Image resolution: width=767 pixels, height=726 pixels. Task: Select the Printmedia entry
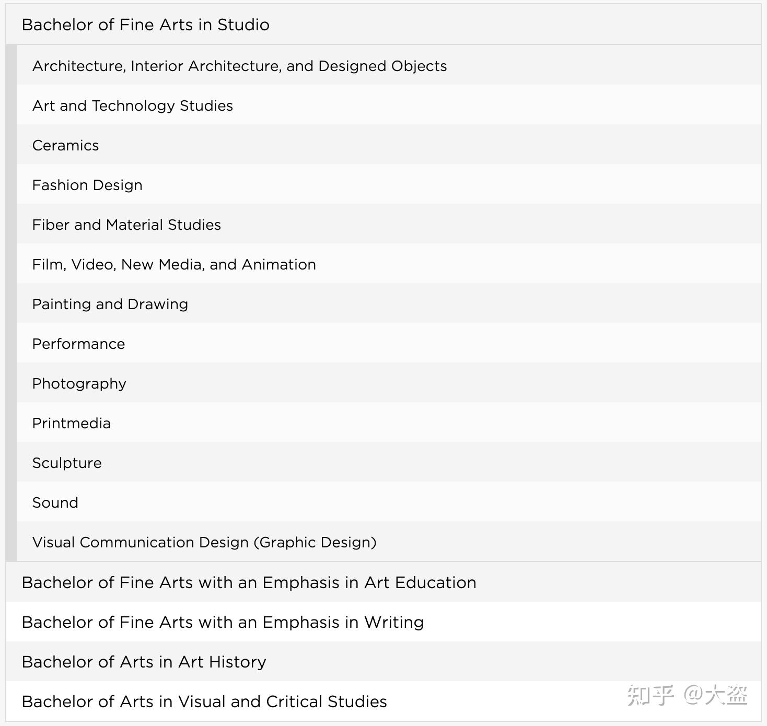(x=72, y=423)
